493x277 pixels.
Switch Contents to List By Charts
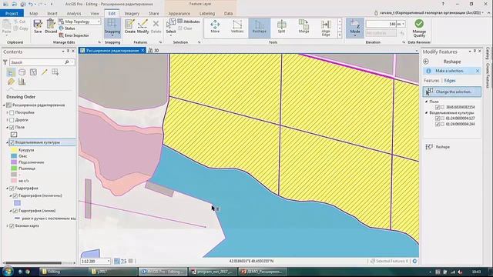[22, 82]
